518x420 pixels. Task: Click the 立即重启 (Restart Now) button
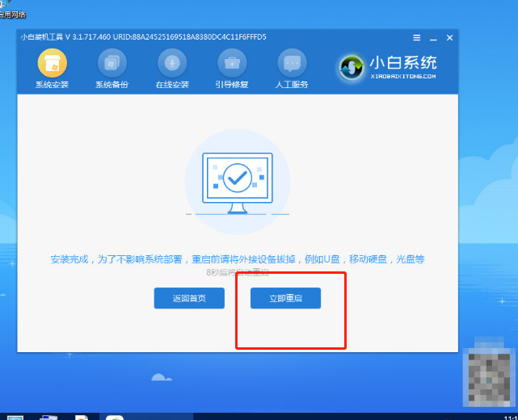[x=285, y=298]
